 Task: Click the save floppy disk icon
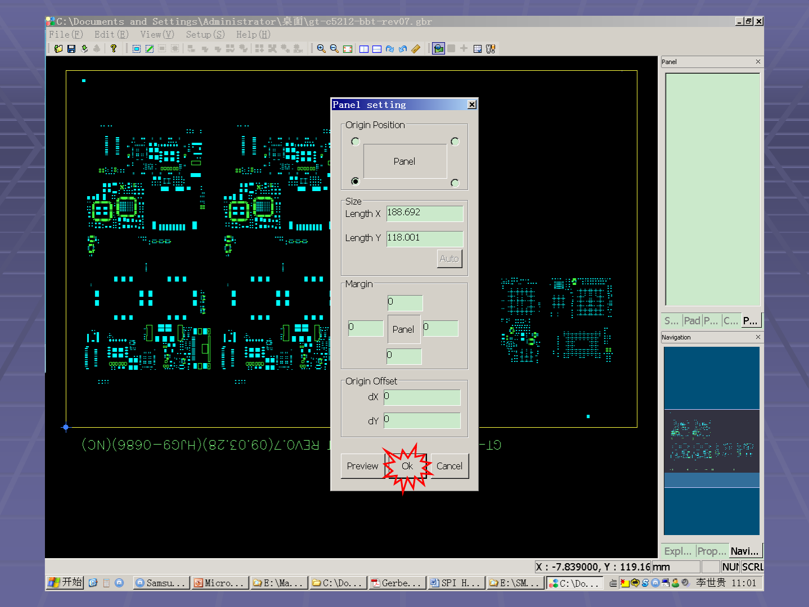click(71, 49)
